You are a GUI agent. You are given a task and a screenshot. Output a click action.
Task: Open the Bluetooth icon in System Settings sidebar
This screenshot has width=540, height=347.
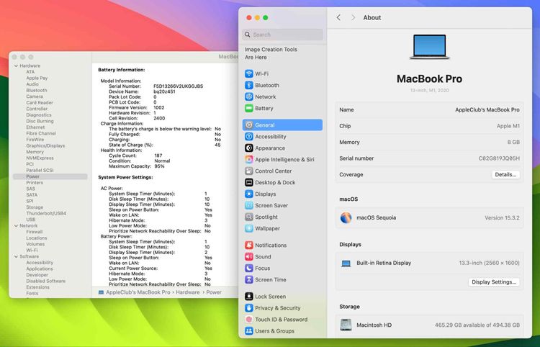point(249,85)
